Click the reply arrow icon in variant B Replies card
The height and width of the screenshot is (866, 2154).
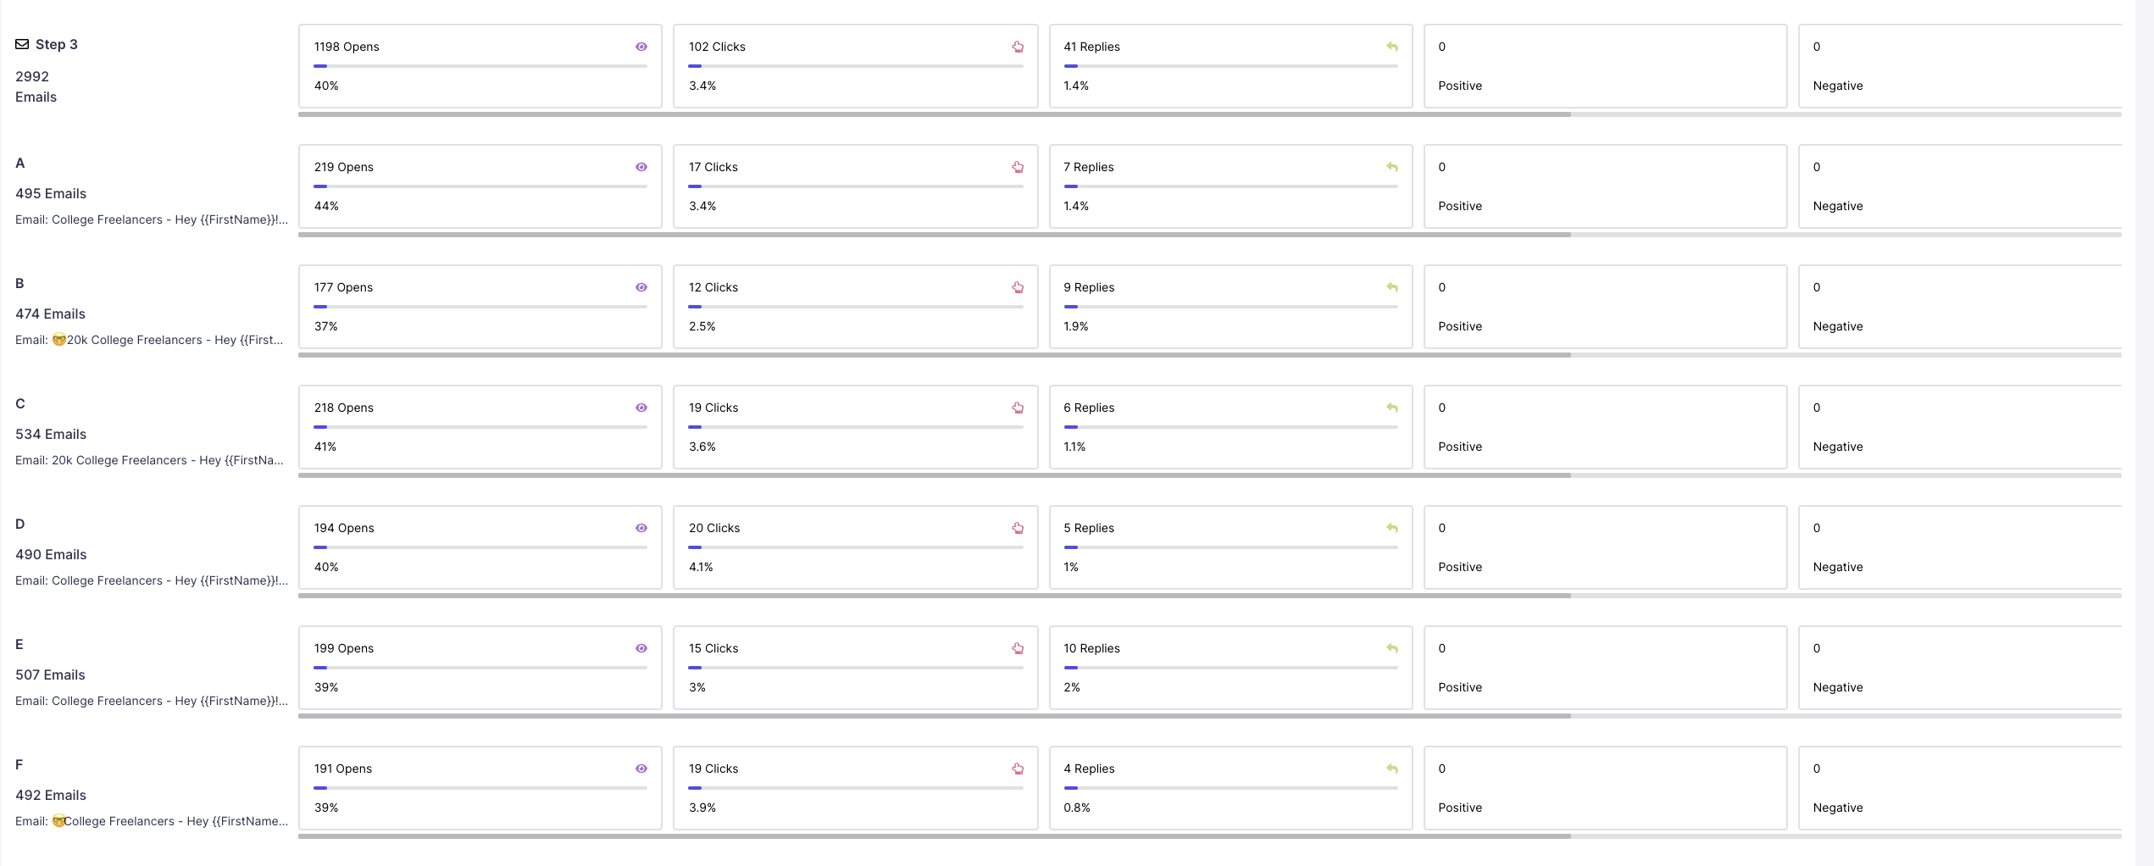click(x=1392, y=287)
